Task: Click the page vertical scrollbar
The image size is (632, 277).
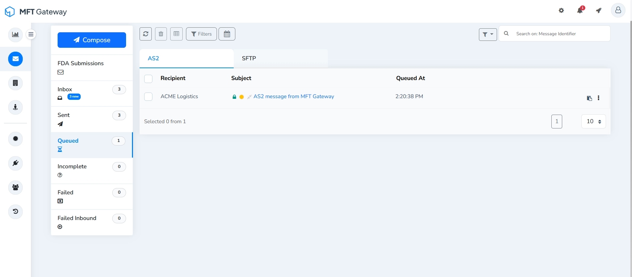Action: [x=631, y=148]
